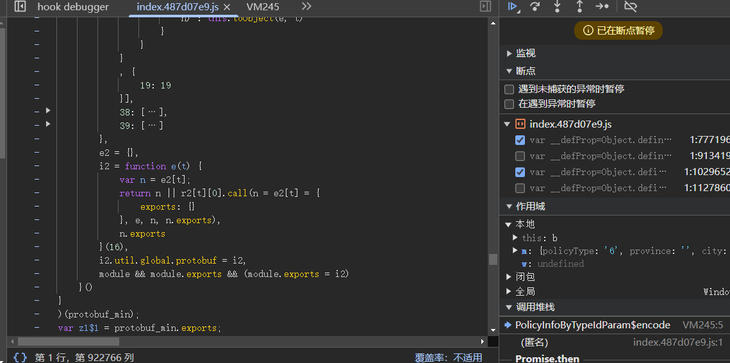This screenshot has width=730, height=363.
Task: Expand the 闭包 closure scope
Action: (x=509, y=277)
